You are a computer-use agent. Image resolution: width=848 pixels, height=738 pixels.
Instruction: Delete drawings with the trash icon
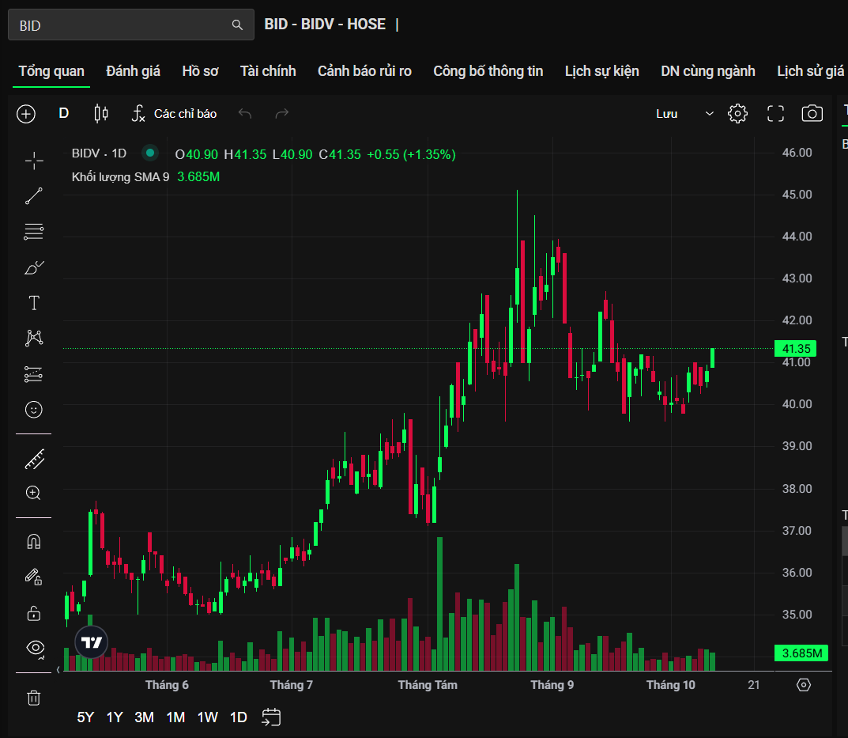click(x=34, y=698)
